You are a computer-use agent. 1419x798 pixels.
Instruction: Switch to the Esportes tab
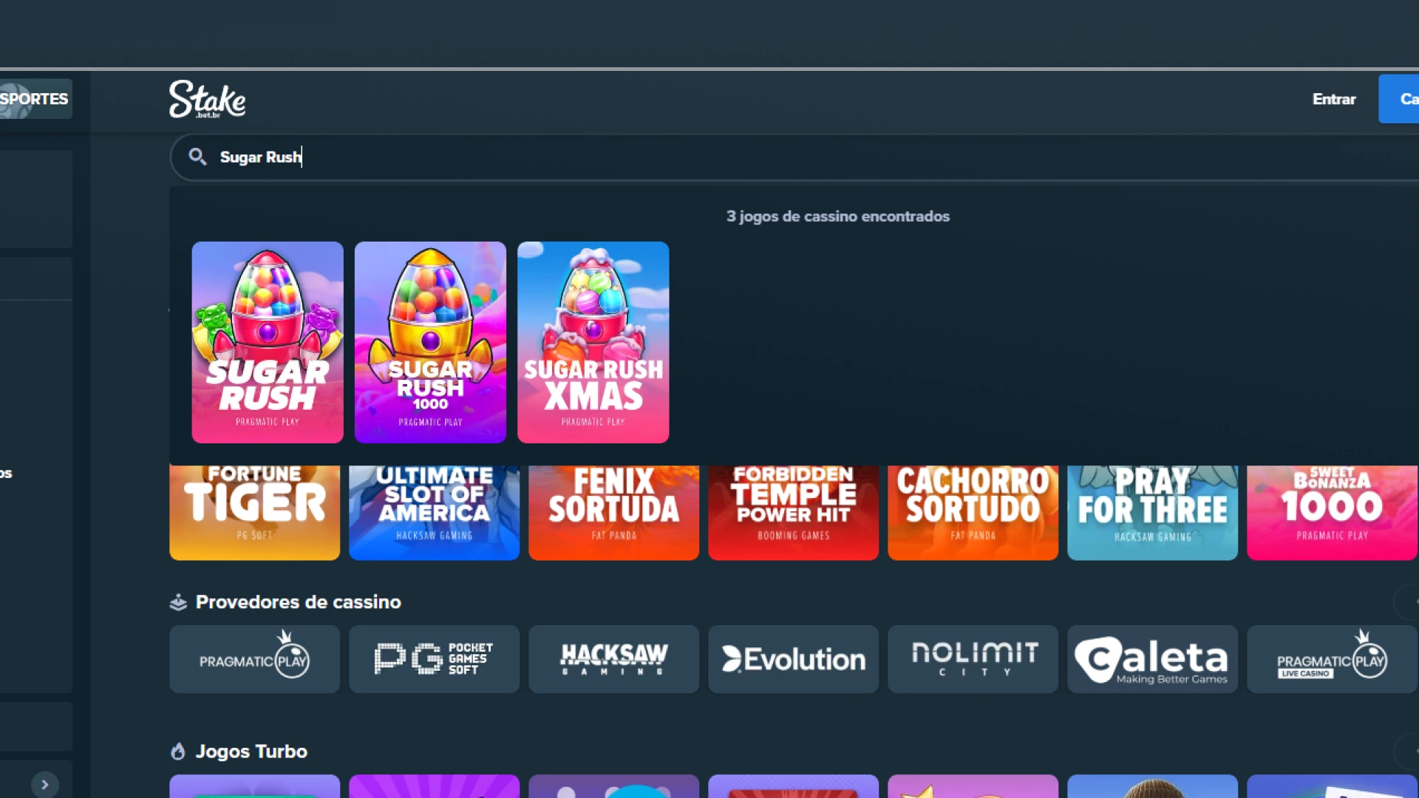(x=35, y=99)
